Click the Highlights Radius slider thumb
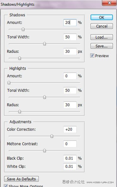This screenshot has width=117, height=187. [x=20, y=112]
